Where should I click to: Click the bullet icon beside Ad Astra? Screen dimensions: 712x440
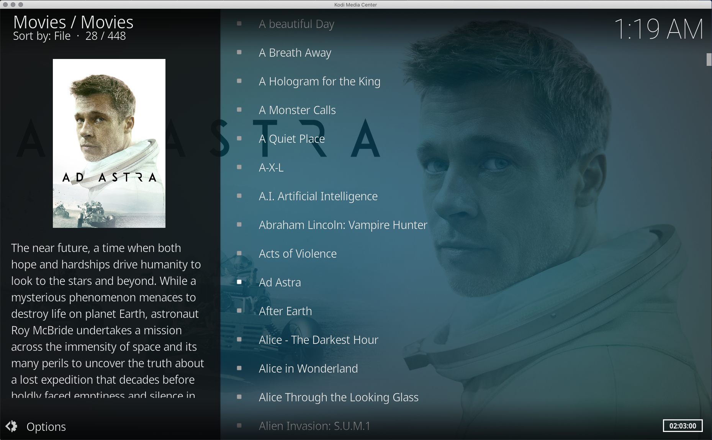239,282
